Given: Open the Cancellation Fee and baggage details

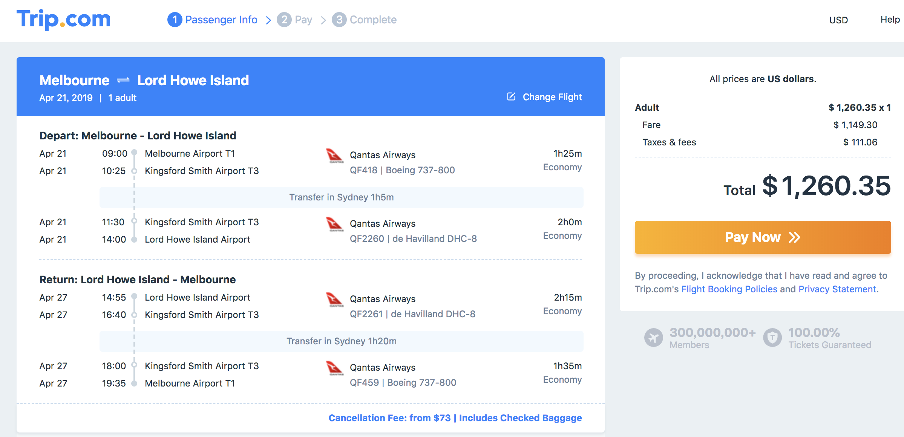Looking at the screenshot, I should pos(455,418).
